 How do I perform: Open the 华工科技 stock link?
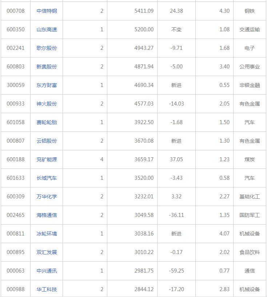coord(47,289)
